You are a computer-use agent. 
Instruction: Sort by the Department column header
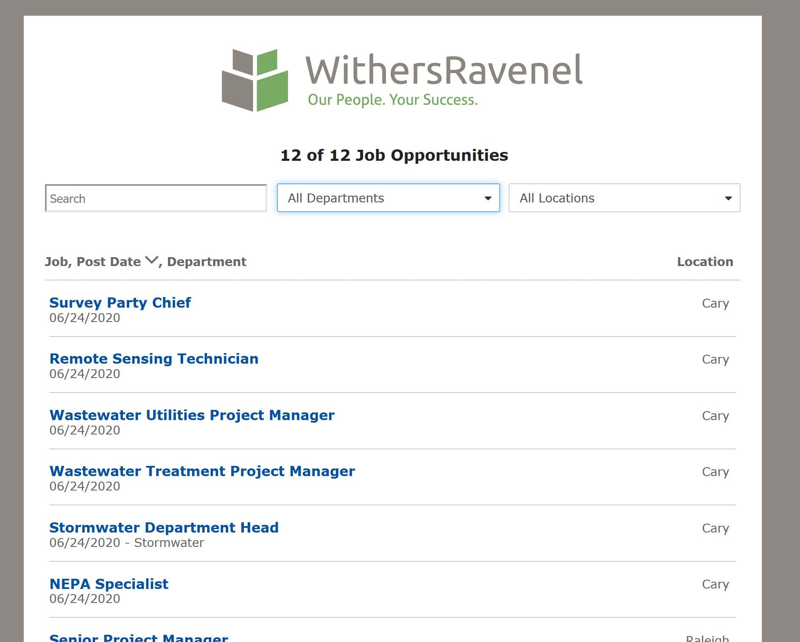[x=207, y=262]
